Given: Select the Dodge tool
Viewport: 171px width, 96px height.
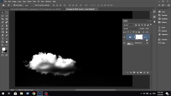Looking at the screenshot, I should [x=2, y=35].
